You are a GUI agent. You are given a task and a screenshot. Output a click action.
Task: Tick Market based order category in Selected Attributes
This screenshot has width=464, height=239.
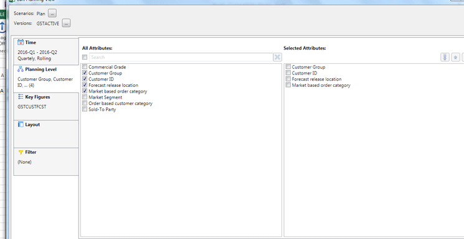(x=288, y=85)
